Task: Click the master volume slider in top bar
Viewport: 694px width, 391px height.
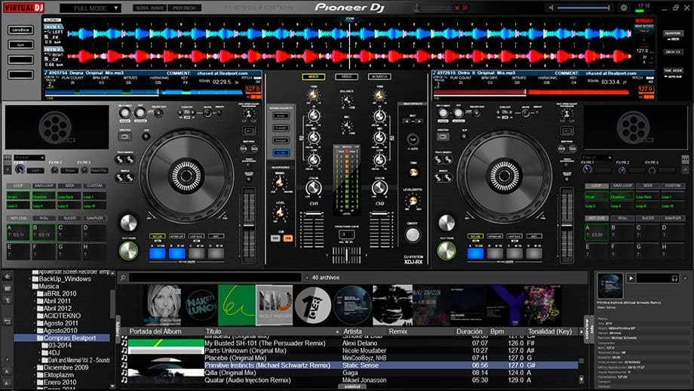Action: pos(583,8)
